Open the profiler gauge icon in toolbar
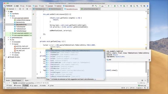The image size is (168, 94). point(121,6)
